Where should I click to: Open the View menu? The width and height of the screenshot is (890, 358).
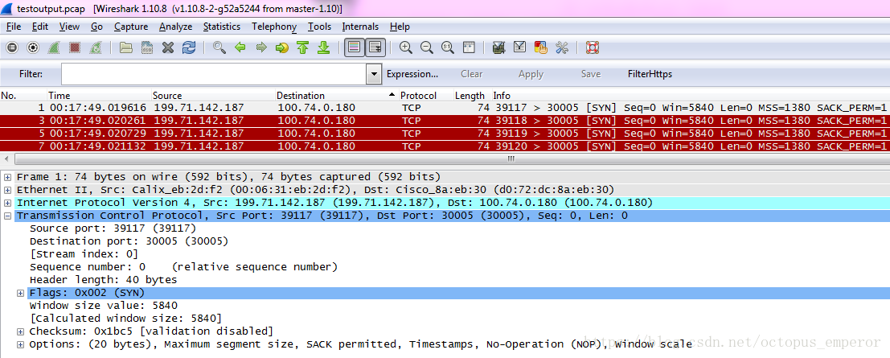click(69, 27)
